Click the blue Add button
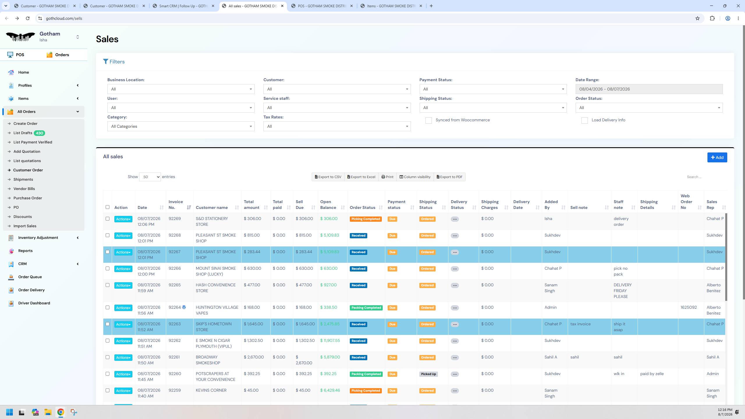Viewport: 745px width, 419px height. tap(717, 157)
